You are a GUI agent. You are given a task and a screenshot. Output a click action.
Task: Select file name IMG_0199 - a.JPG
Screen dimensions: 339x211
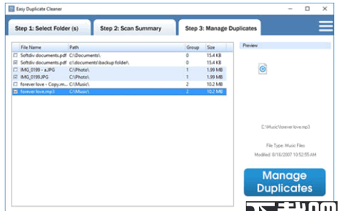[38, 70]
